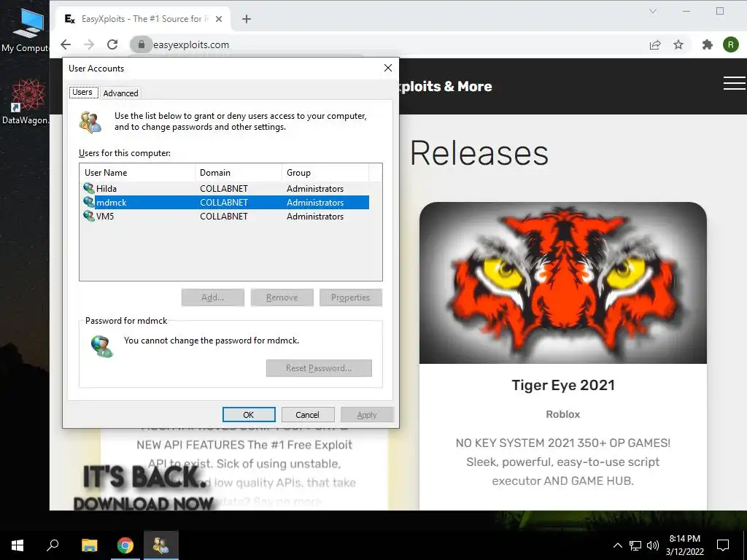Open the Windows Start menu

tap(18, 545)
